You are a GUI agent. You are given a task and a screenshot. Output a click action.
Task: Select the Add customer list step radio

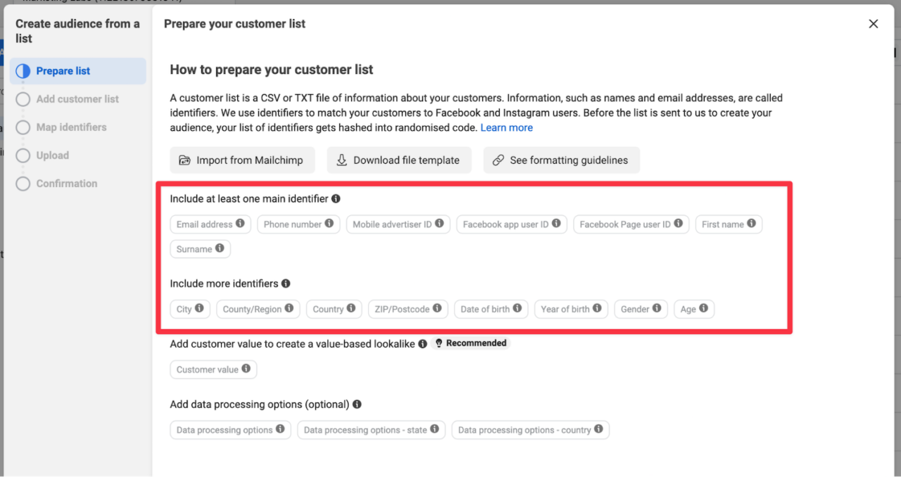click(x=23, y=99)
